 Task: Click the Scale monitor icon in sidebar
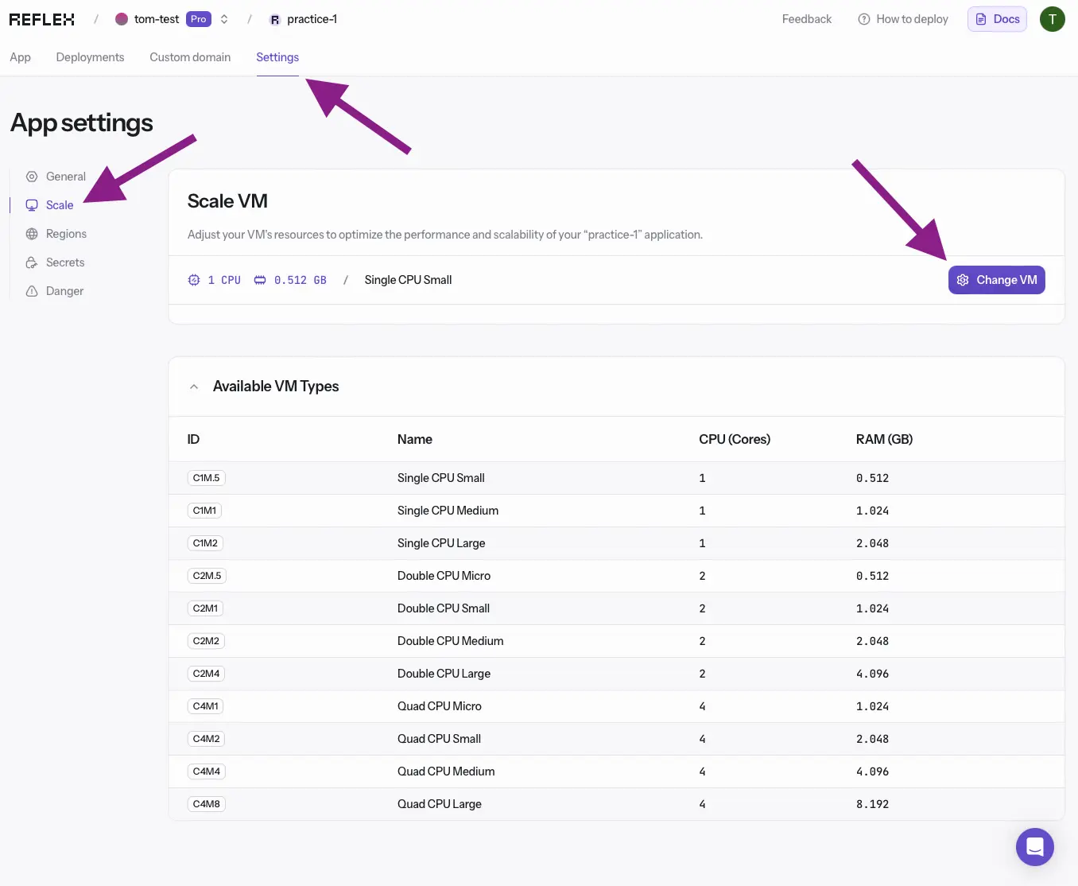(x=32, y=205)
